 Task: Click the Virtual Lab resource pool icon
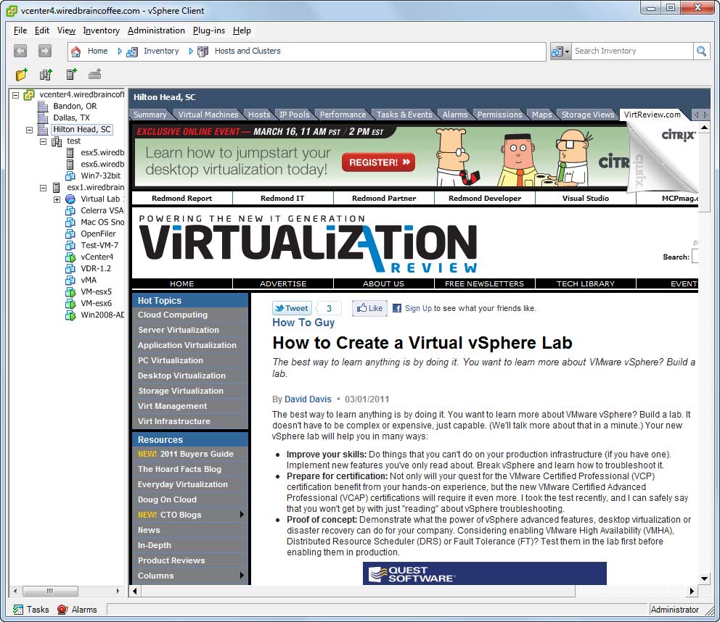[70, 199]
